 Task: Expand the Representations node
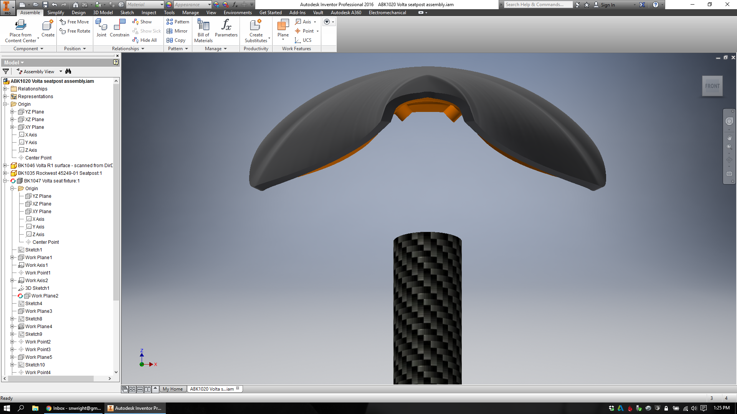[x=5, y=97]
